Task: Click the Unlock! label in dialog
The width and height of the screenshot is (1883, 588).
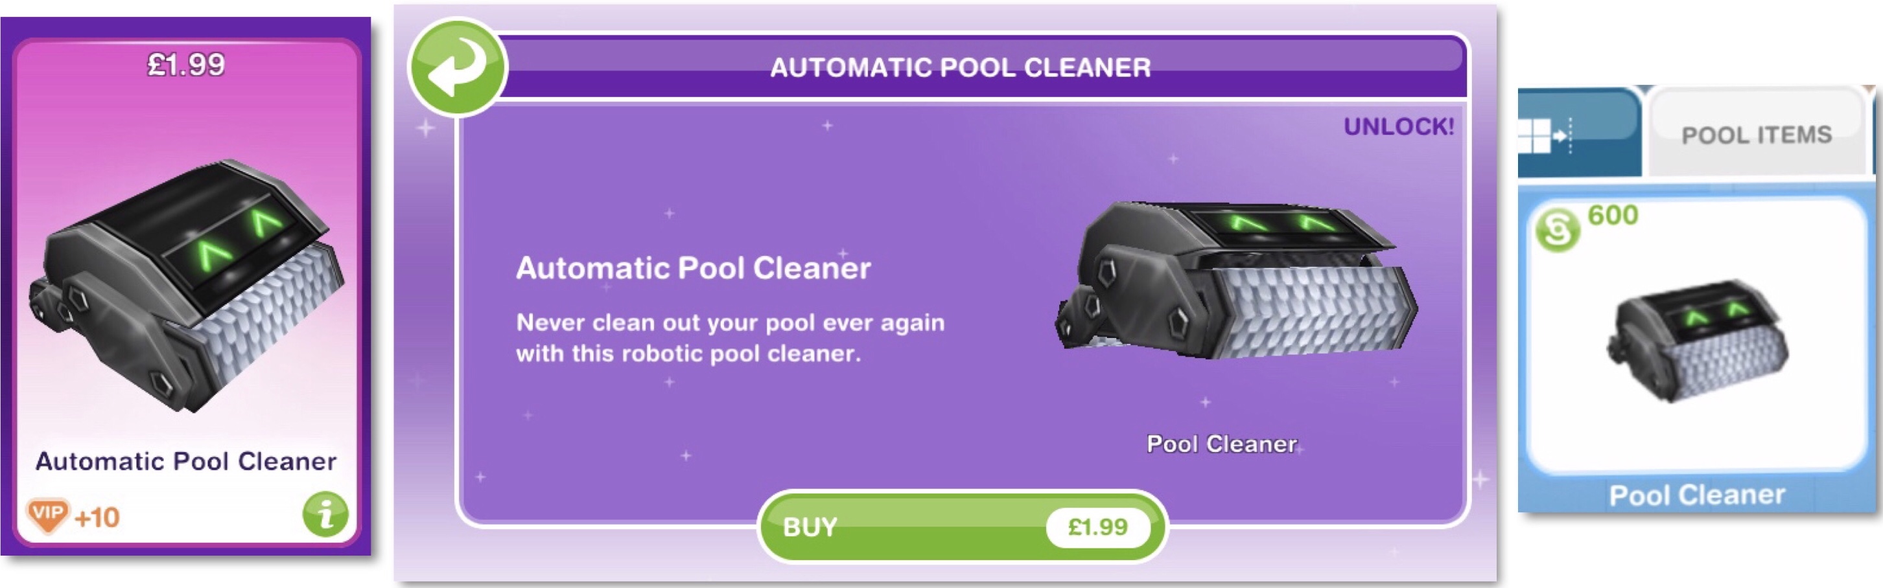Action: click(x=1398, y=126)
